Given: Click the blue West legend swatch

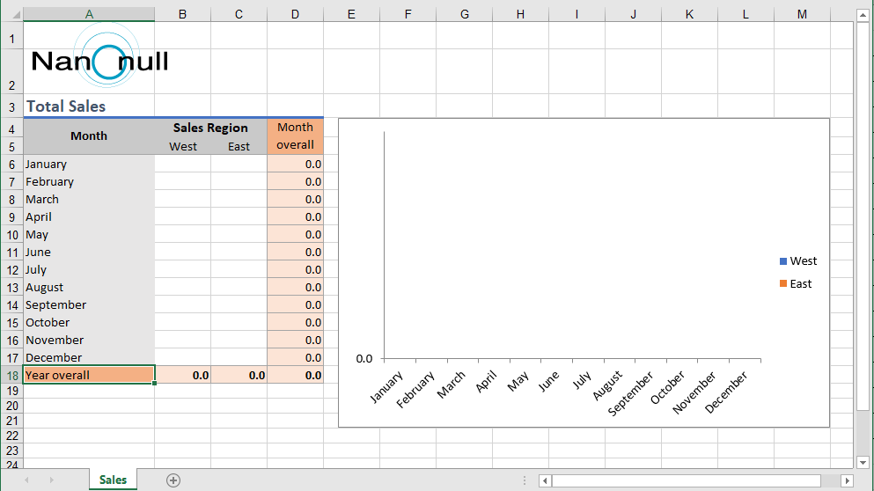Looking at the screenshot, I should (x=783, y=261).
